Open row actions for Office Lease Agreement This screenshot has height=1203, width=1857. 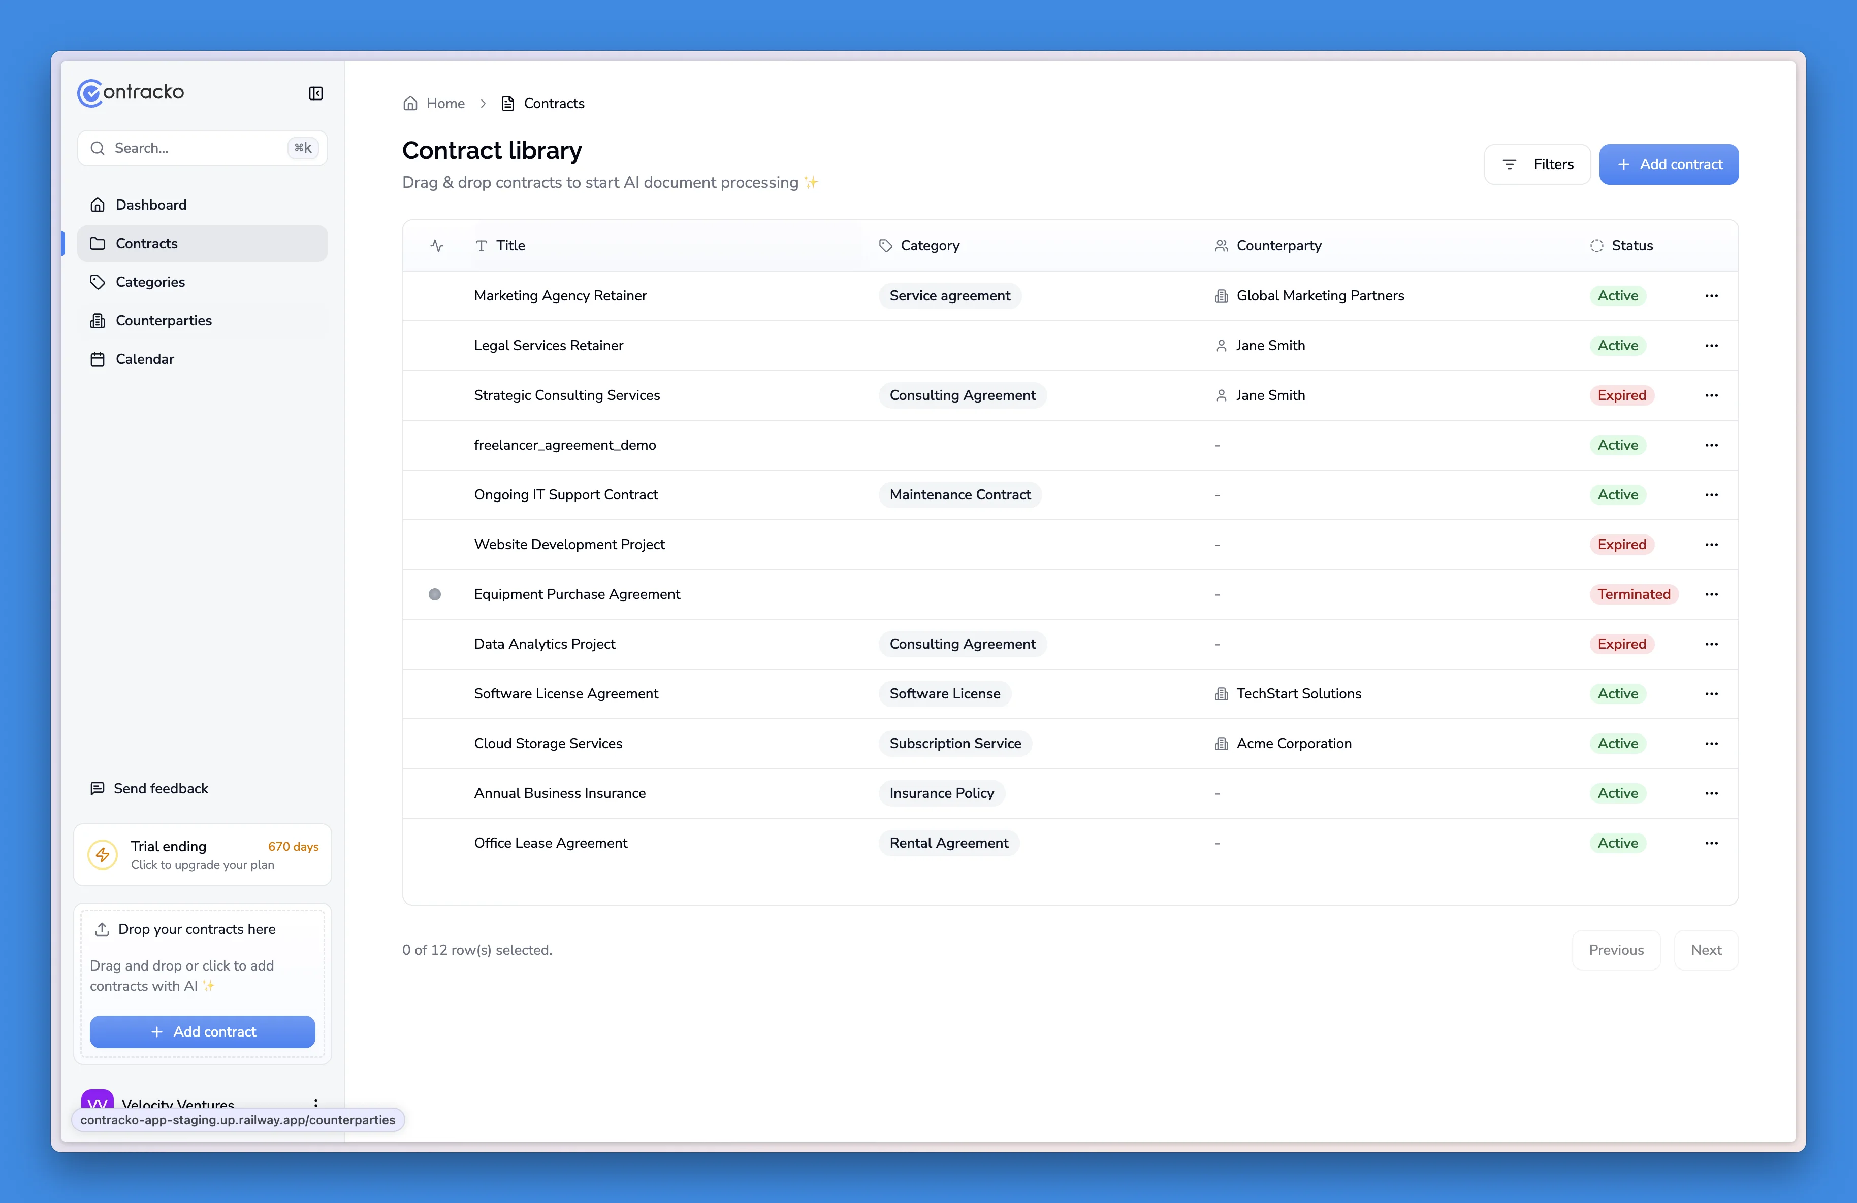[1711, 843]
